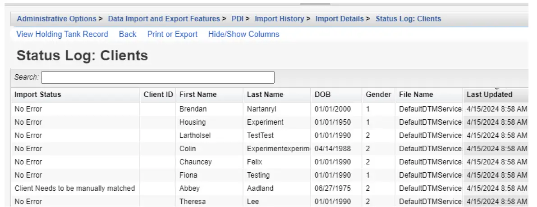Click Status Log: Clients breadcrumb
Image resolution: width=537 pixels, height=207 pixels.
point(408,19)
